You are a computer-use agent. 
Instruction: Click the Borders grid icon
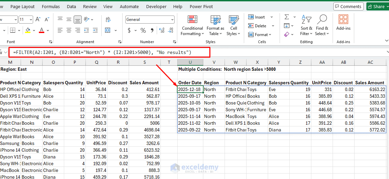[12, 30]
